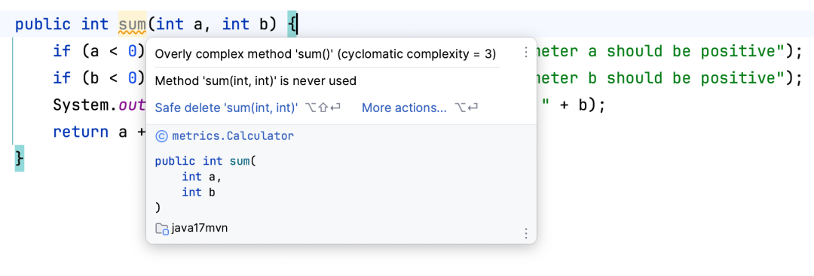Image resolution: width=814 pixels, height=276 pixels.
Task: Click the java17mvn module label
Action: click(199, 229)
